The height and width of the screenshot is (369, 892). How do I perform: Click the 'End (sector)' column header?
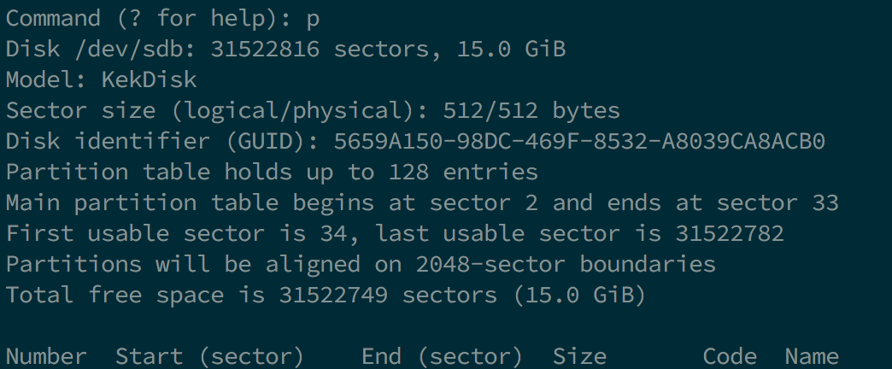[443, 356]
